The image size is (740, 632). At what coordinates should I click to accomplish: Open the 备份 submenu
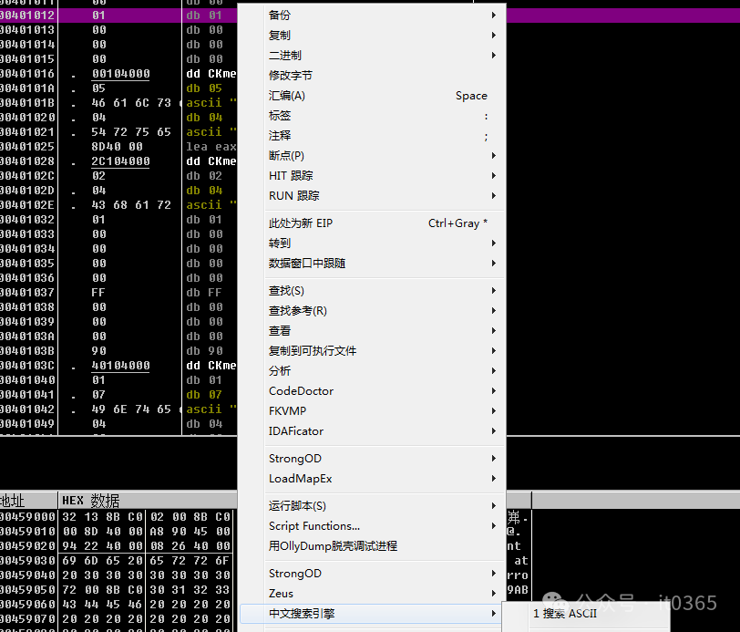(x=280, y=16)
